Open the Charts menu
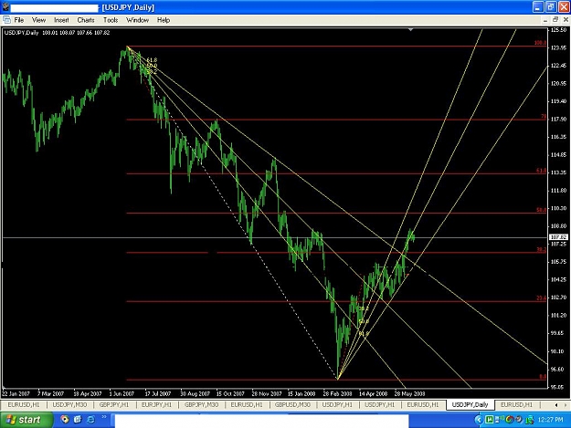The width and height of the screenshot is (571, 428). [x=86, y=20]
